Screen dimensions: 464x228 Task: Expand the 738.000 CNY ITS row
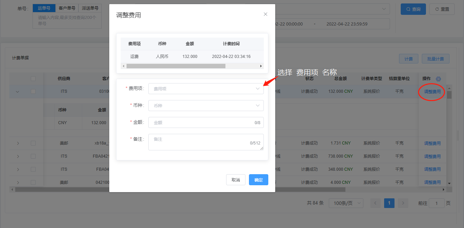(x=18, y=156)
